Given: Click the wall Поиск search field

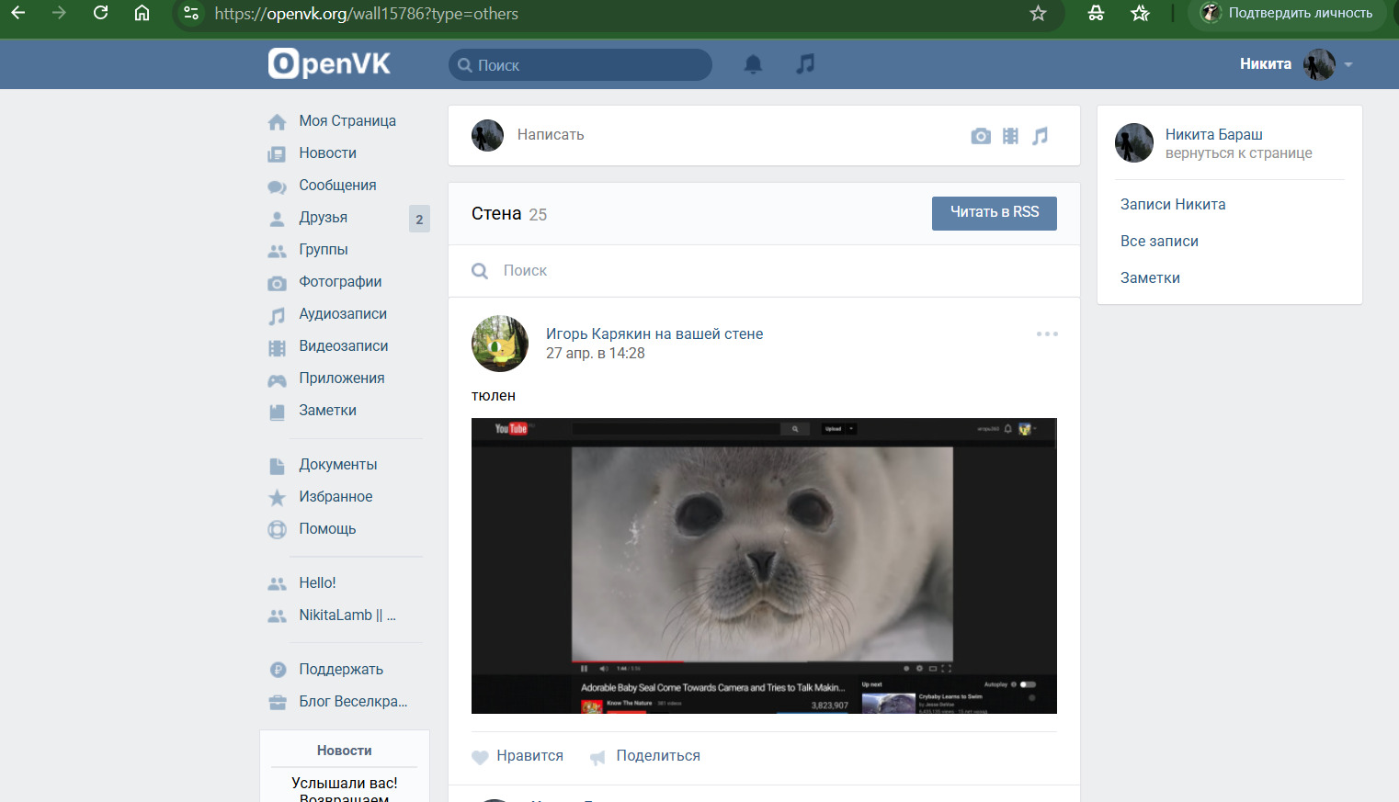Looking at the screenshot, I should click(764, 271).
